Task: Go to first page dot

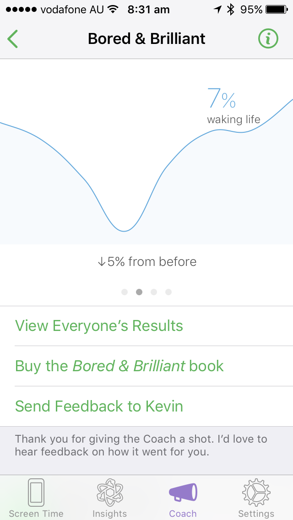Action: pos(125,292)
